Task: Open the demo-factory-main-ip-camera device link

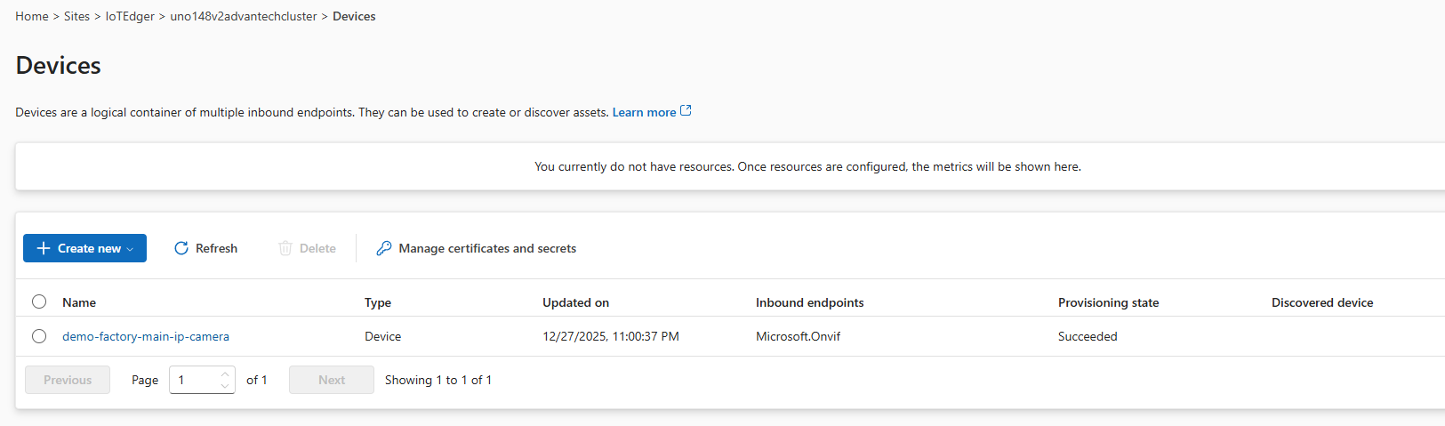Action: pyautogui.click(x=146, y=336)
